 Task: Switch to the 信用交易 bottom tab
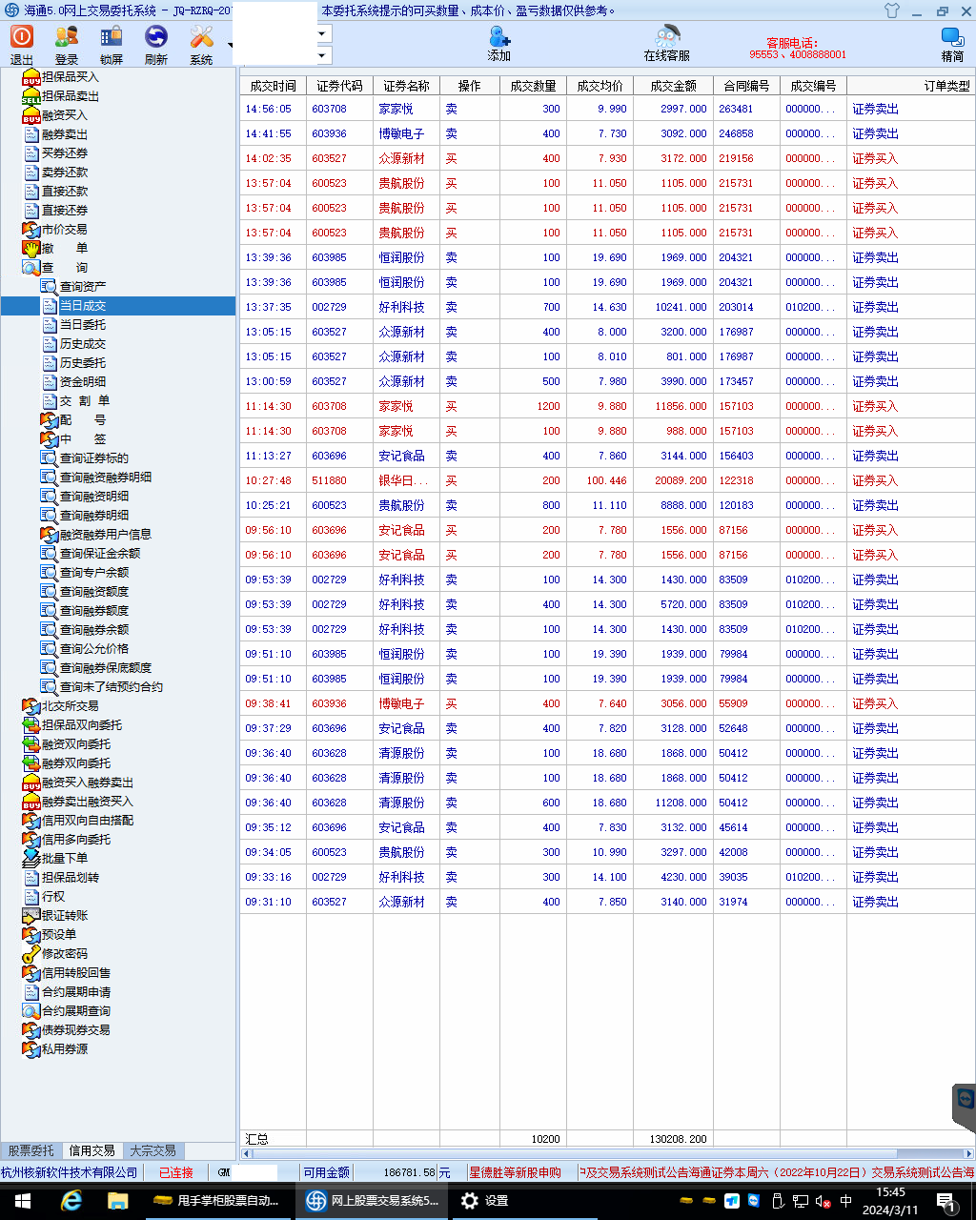[92, 1150]
